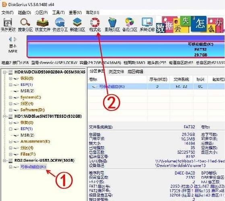
Task: Go to the previous disk with the left arrow
Action: (x=10, y=39)
